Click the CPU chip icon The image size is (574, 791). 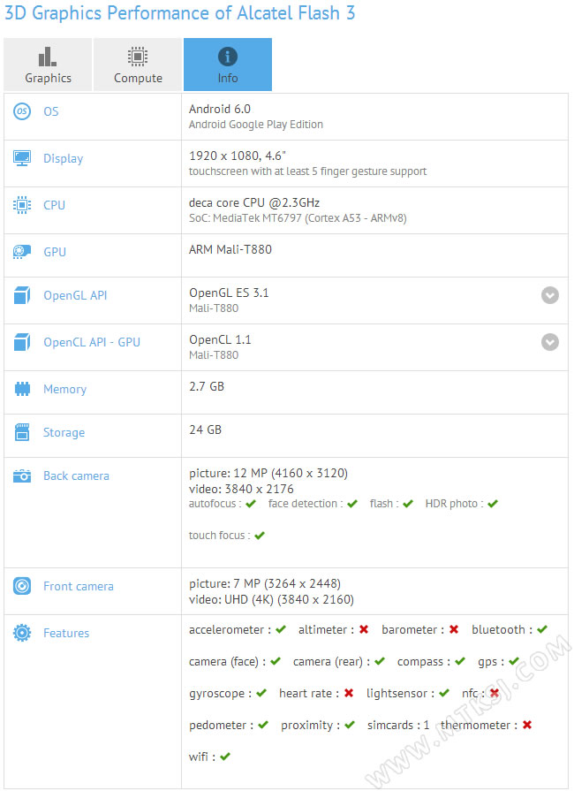[x=22, y=205]
